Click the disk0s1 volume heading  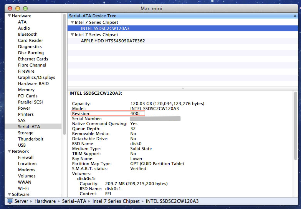[86, 179]
